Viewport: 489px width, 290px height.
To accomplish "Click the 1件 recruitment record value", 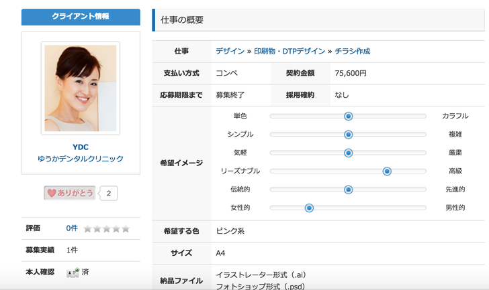I will (72, 250).
